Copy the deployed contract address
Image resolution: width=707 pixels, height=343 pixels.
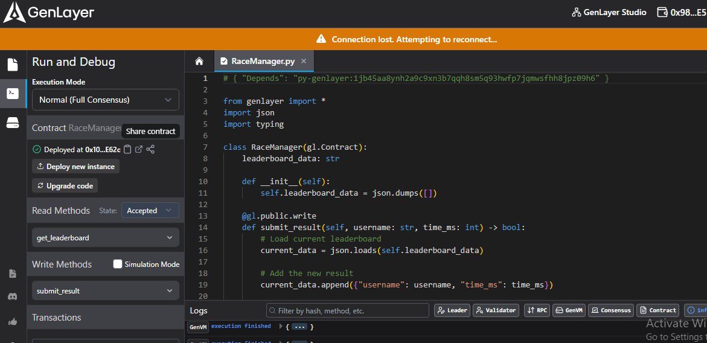point(127,149)
